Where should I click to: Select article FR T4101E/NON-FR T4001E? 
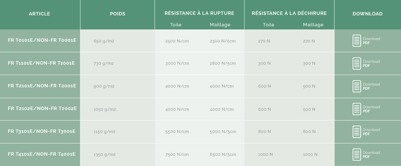pyautogui.click(x=41, y=154)
